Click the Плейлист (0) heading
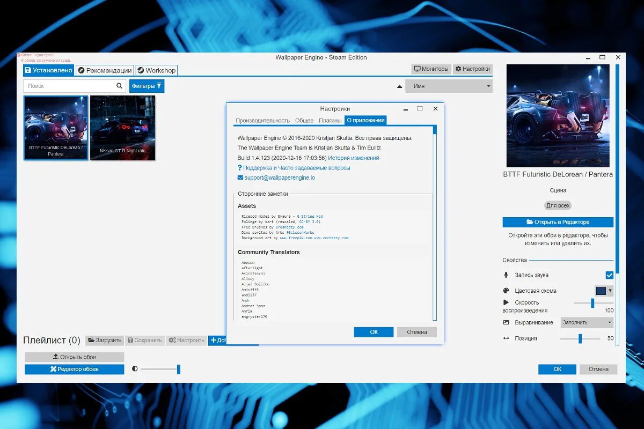Image resolution: width=644 pixels, height=429 pixels. 52,340
